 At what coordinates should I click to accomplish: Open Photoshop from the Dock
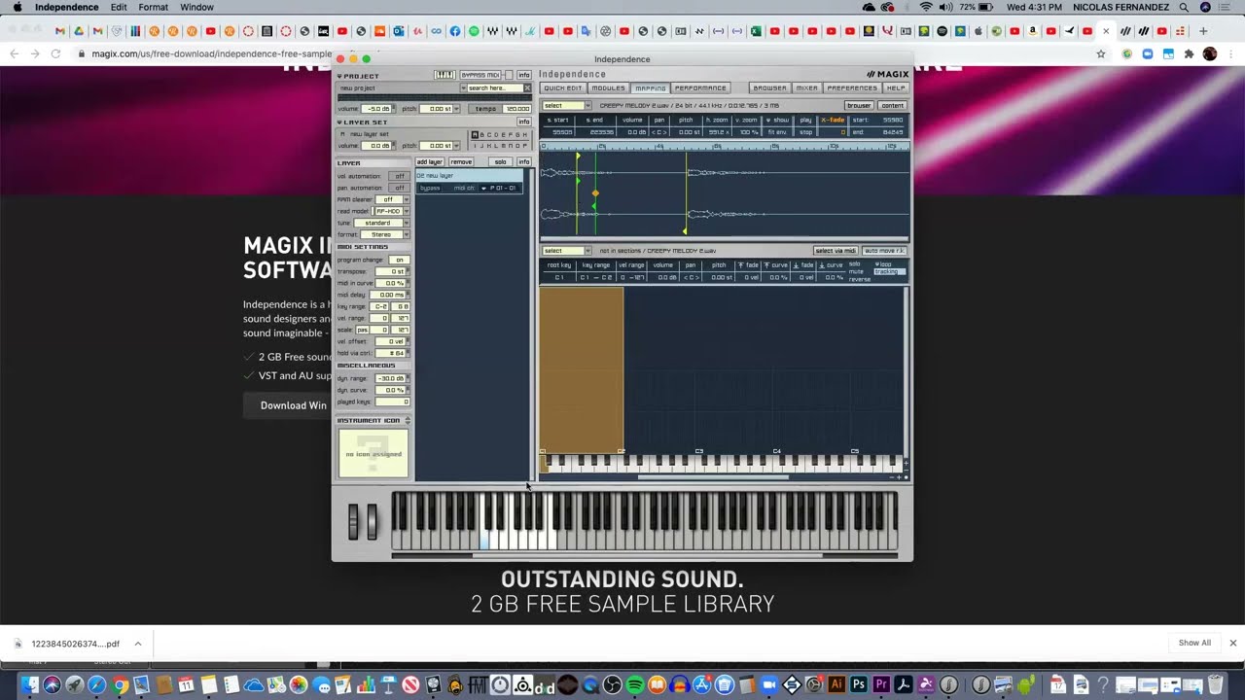[859, 684]
